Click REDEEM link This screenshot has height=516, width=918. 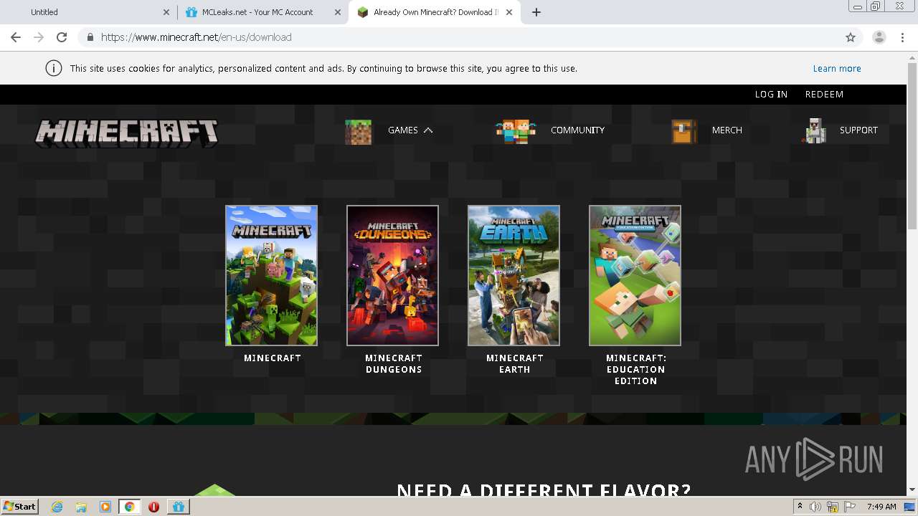(x=824, y=95)
